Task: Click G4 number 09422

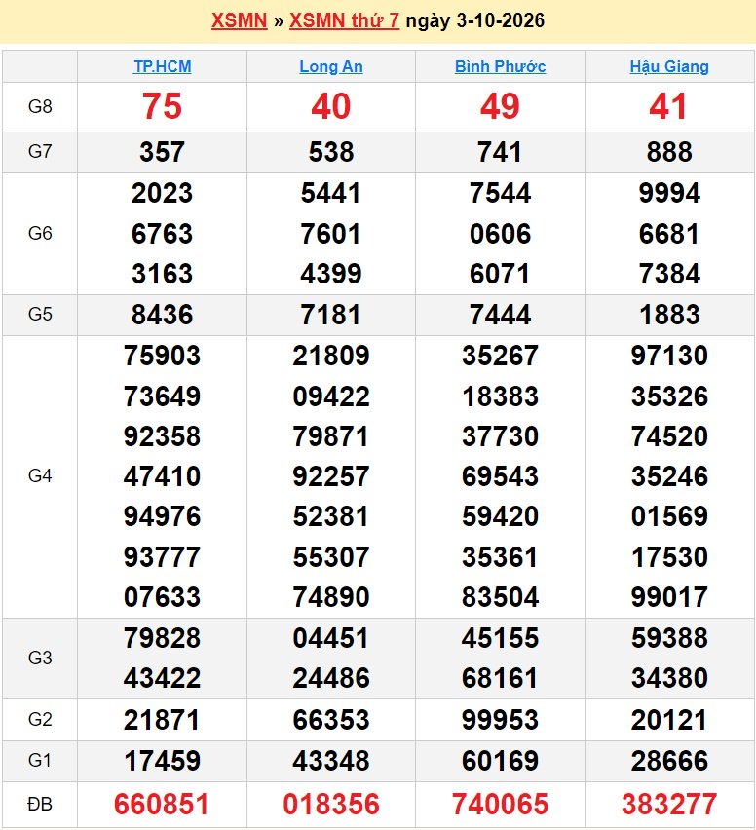Action: tap(331, 396)
